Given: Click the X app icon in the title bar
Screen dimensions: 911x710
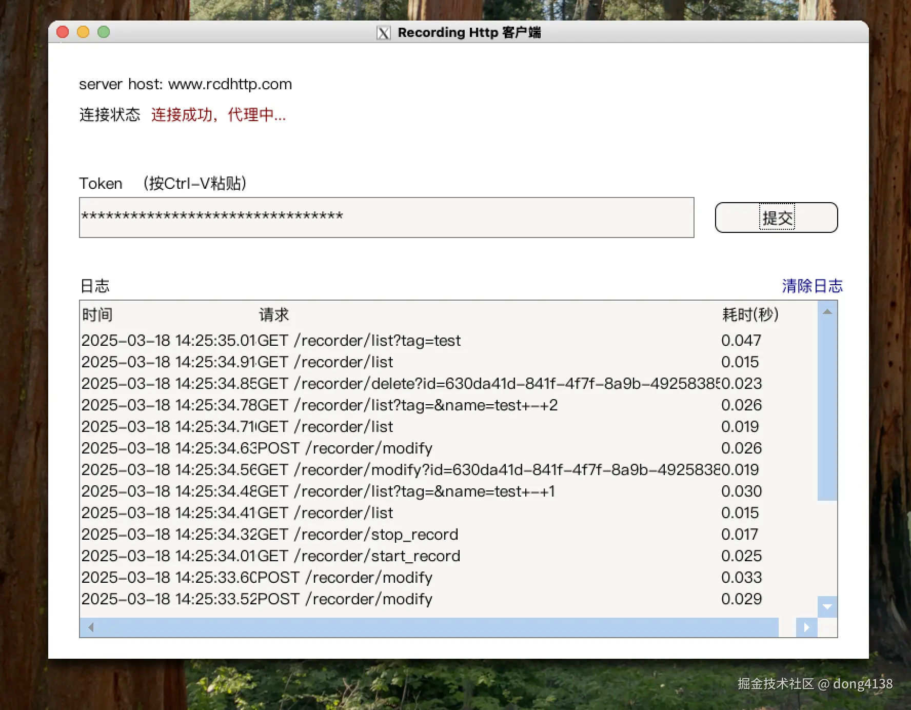Looking at the screenshot, I should tap(383, 32).
